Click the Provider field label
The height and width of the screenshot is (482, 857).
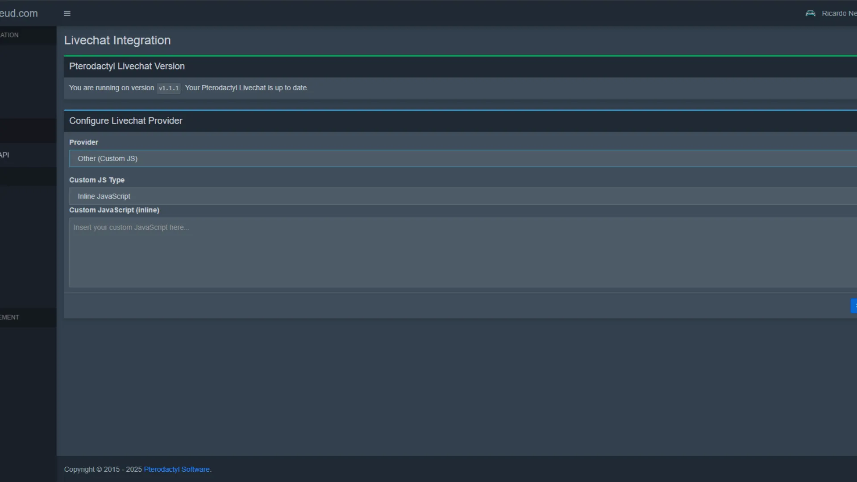(x=83, y=142)
